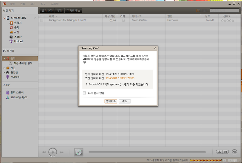Click the Kies logo icon

click(x=4, y=4)
